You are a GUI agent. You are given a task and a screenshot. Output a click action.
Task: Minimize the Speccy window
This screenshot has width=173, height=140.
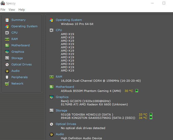coord(152,3)
